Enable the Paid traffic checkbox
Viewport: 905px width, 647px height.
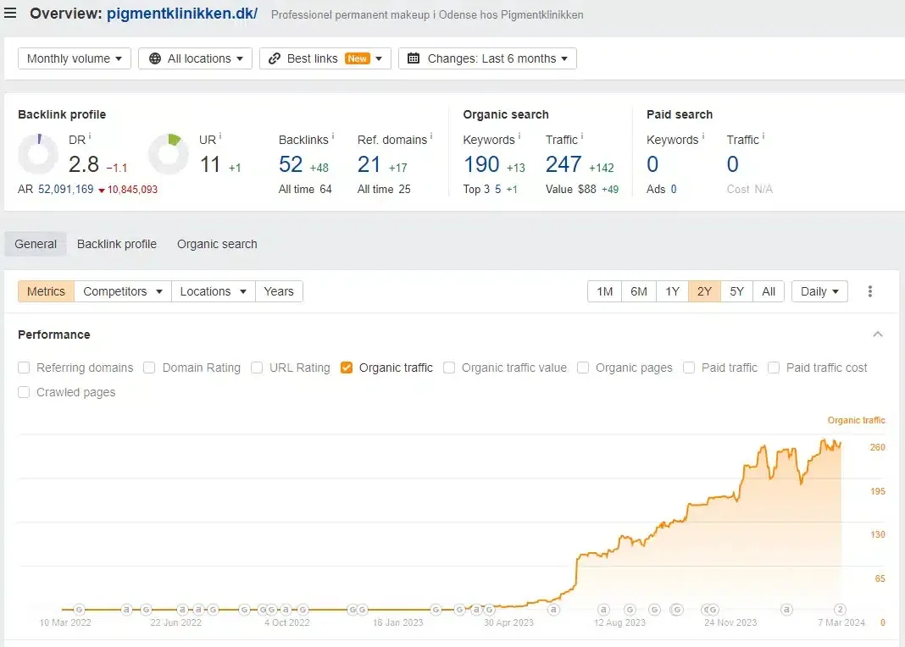(x=689, y=368)
